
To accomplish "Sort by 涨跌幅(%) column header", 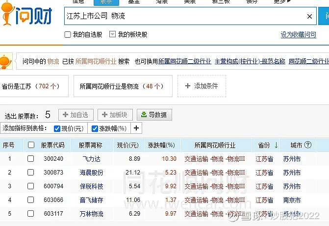I will [161, 145].
